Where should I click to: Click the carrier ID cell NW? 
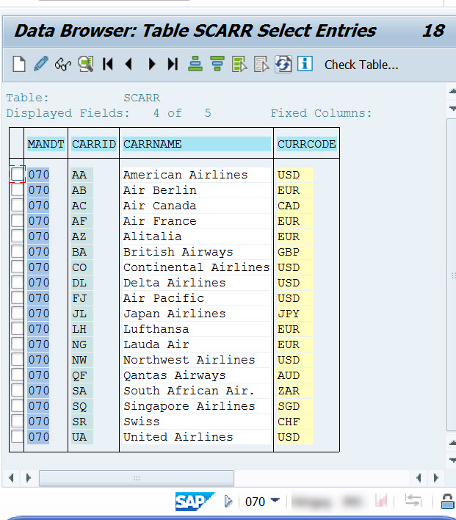(82, 360)
